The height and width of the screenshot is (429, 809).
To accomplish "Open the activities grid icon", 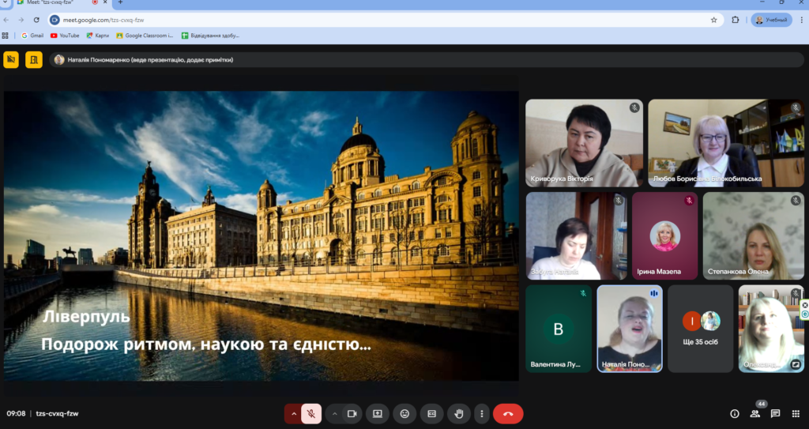I will tap(796, 413).
